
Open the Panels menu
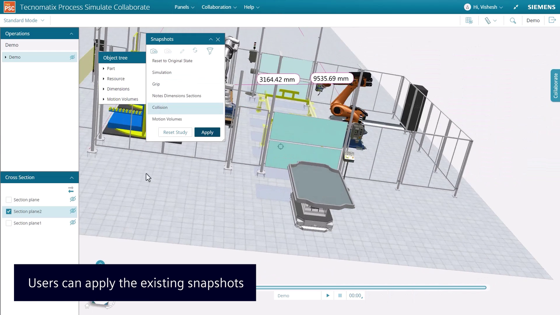[x=184, y=7]
